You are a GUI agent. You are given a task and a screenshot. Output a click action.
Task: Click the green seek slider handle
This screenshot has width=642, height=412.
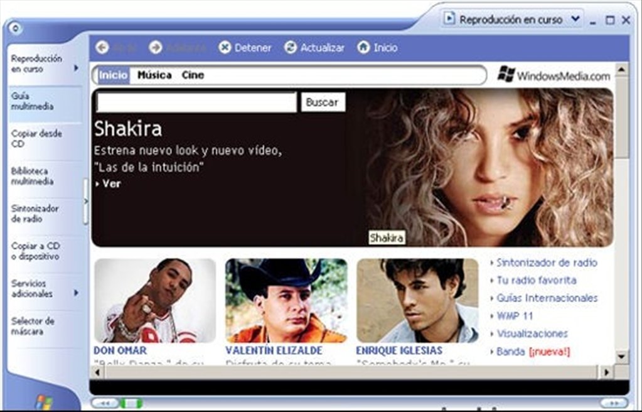click(x=131, y=403)
